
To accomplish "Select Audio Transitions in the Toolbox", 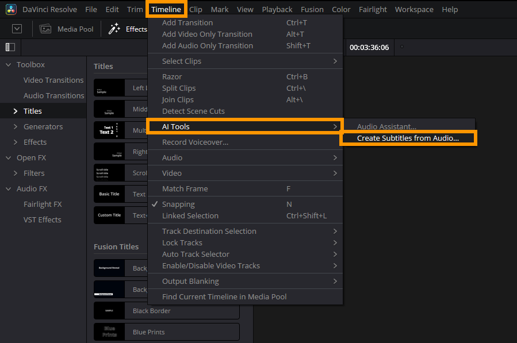I will pyautogui.click(x=53, y=95).
